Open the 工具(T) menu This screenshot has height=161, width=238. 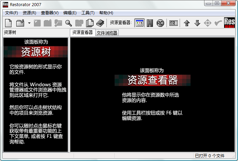click(88, 13)
